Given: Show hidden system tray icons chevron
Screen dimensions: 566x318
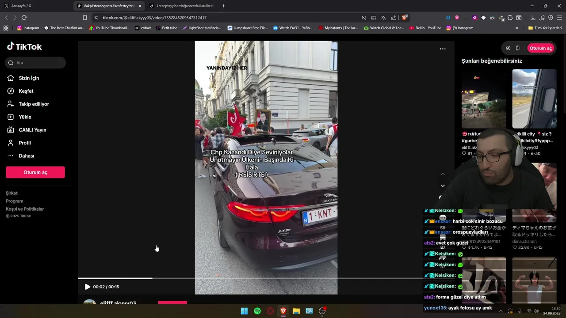Looking at the screenshot, I should (501, 311).
